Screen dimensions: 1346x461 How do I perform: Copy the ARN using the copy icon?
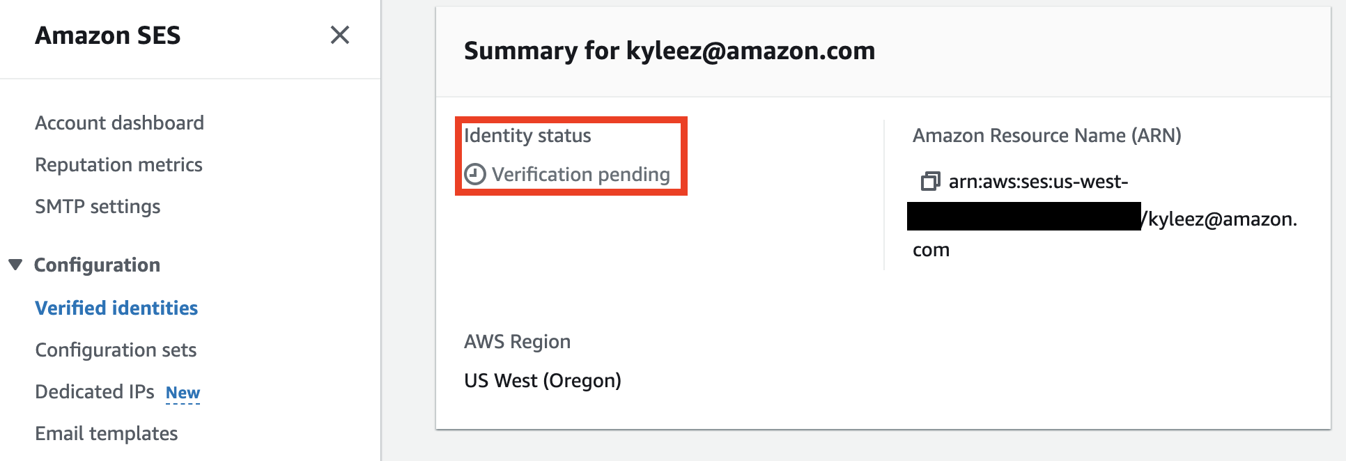(x=930, y=182)
